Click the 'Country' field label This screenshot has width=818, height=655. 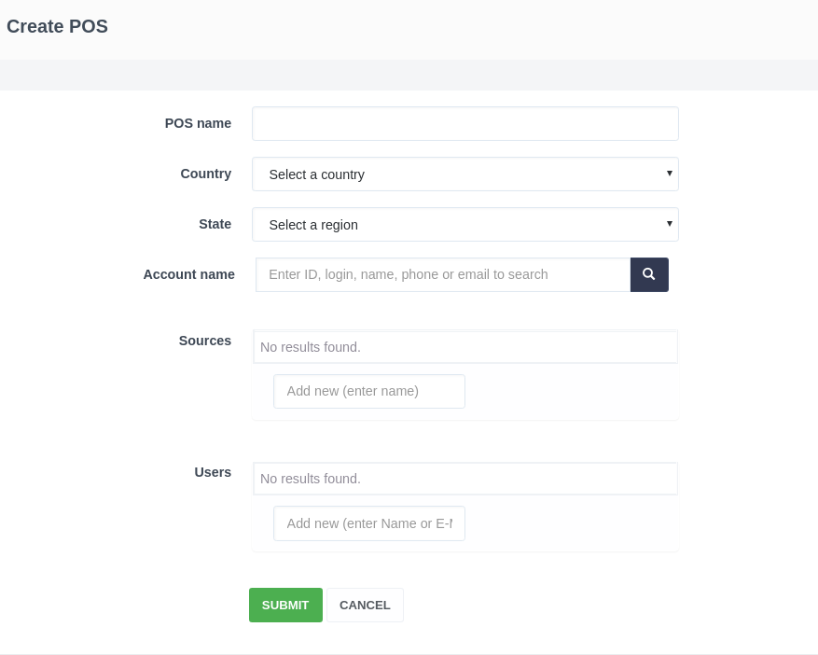tap(205, 174)
